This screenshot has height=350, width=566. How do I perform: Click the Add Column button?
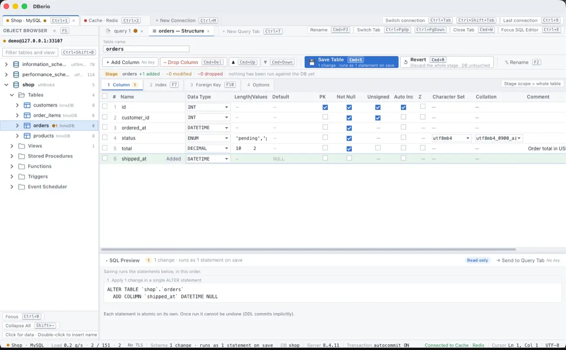[x=130, y=62]
